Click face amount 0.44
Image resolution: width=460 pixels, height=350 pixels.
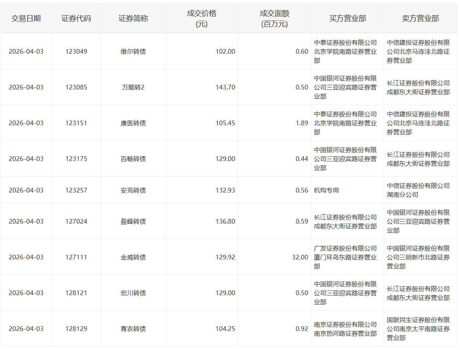coord(302,159)
